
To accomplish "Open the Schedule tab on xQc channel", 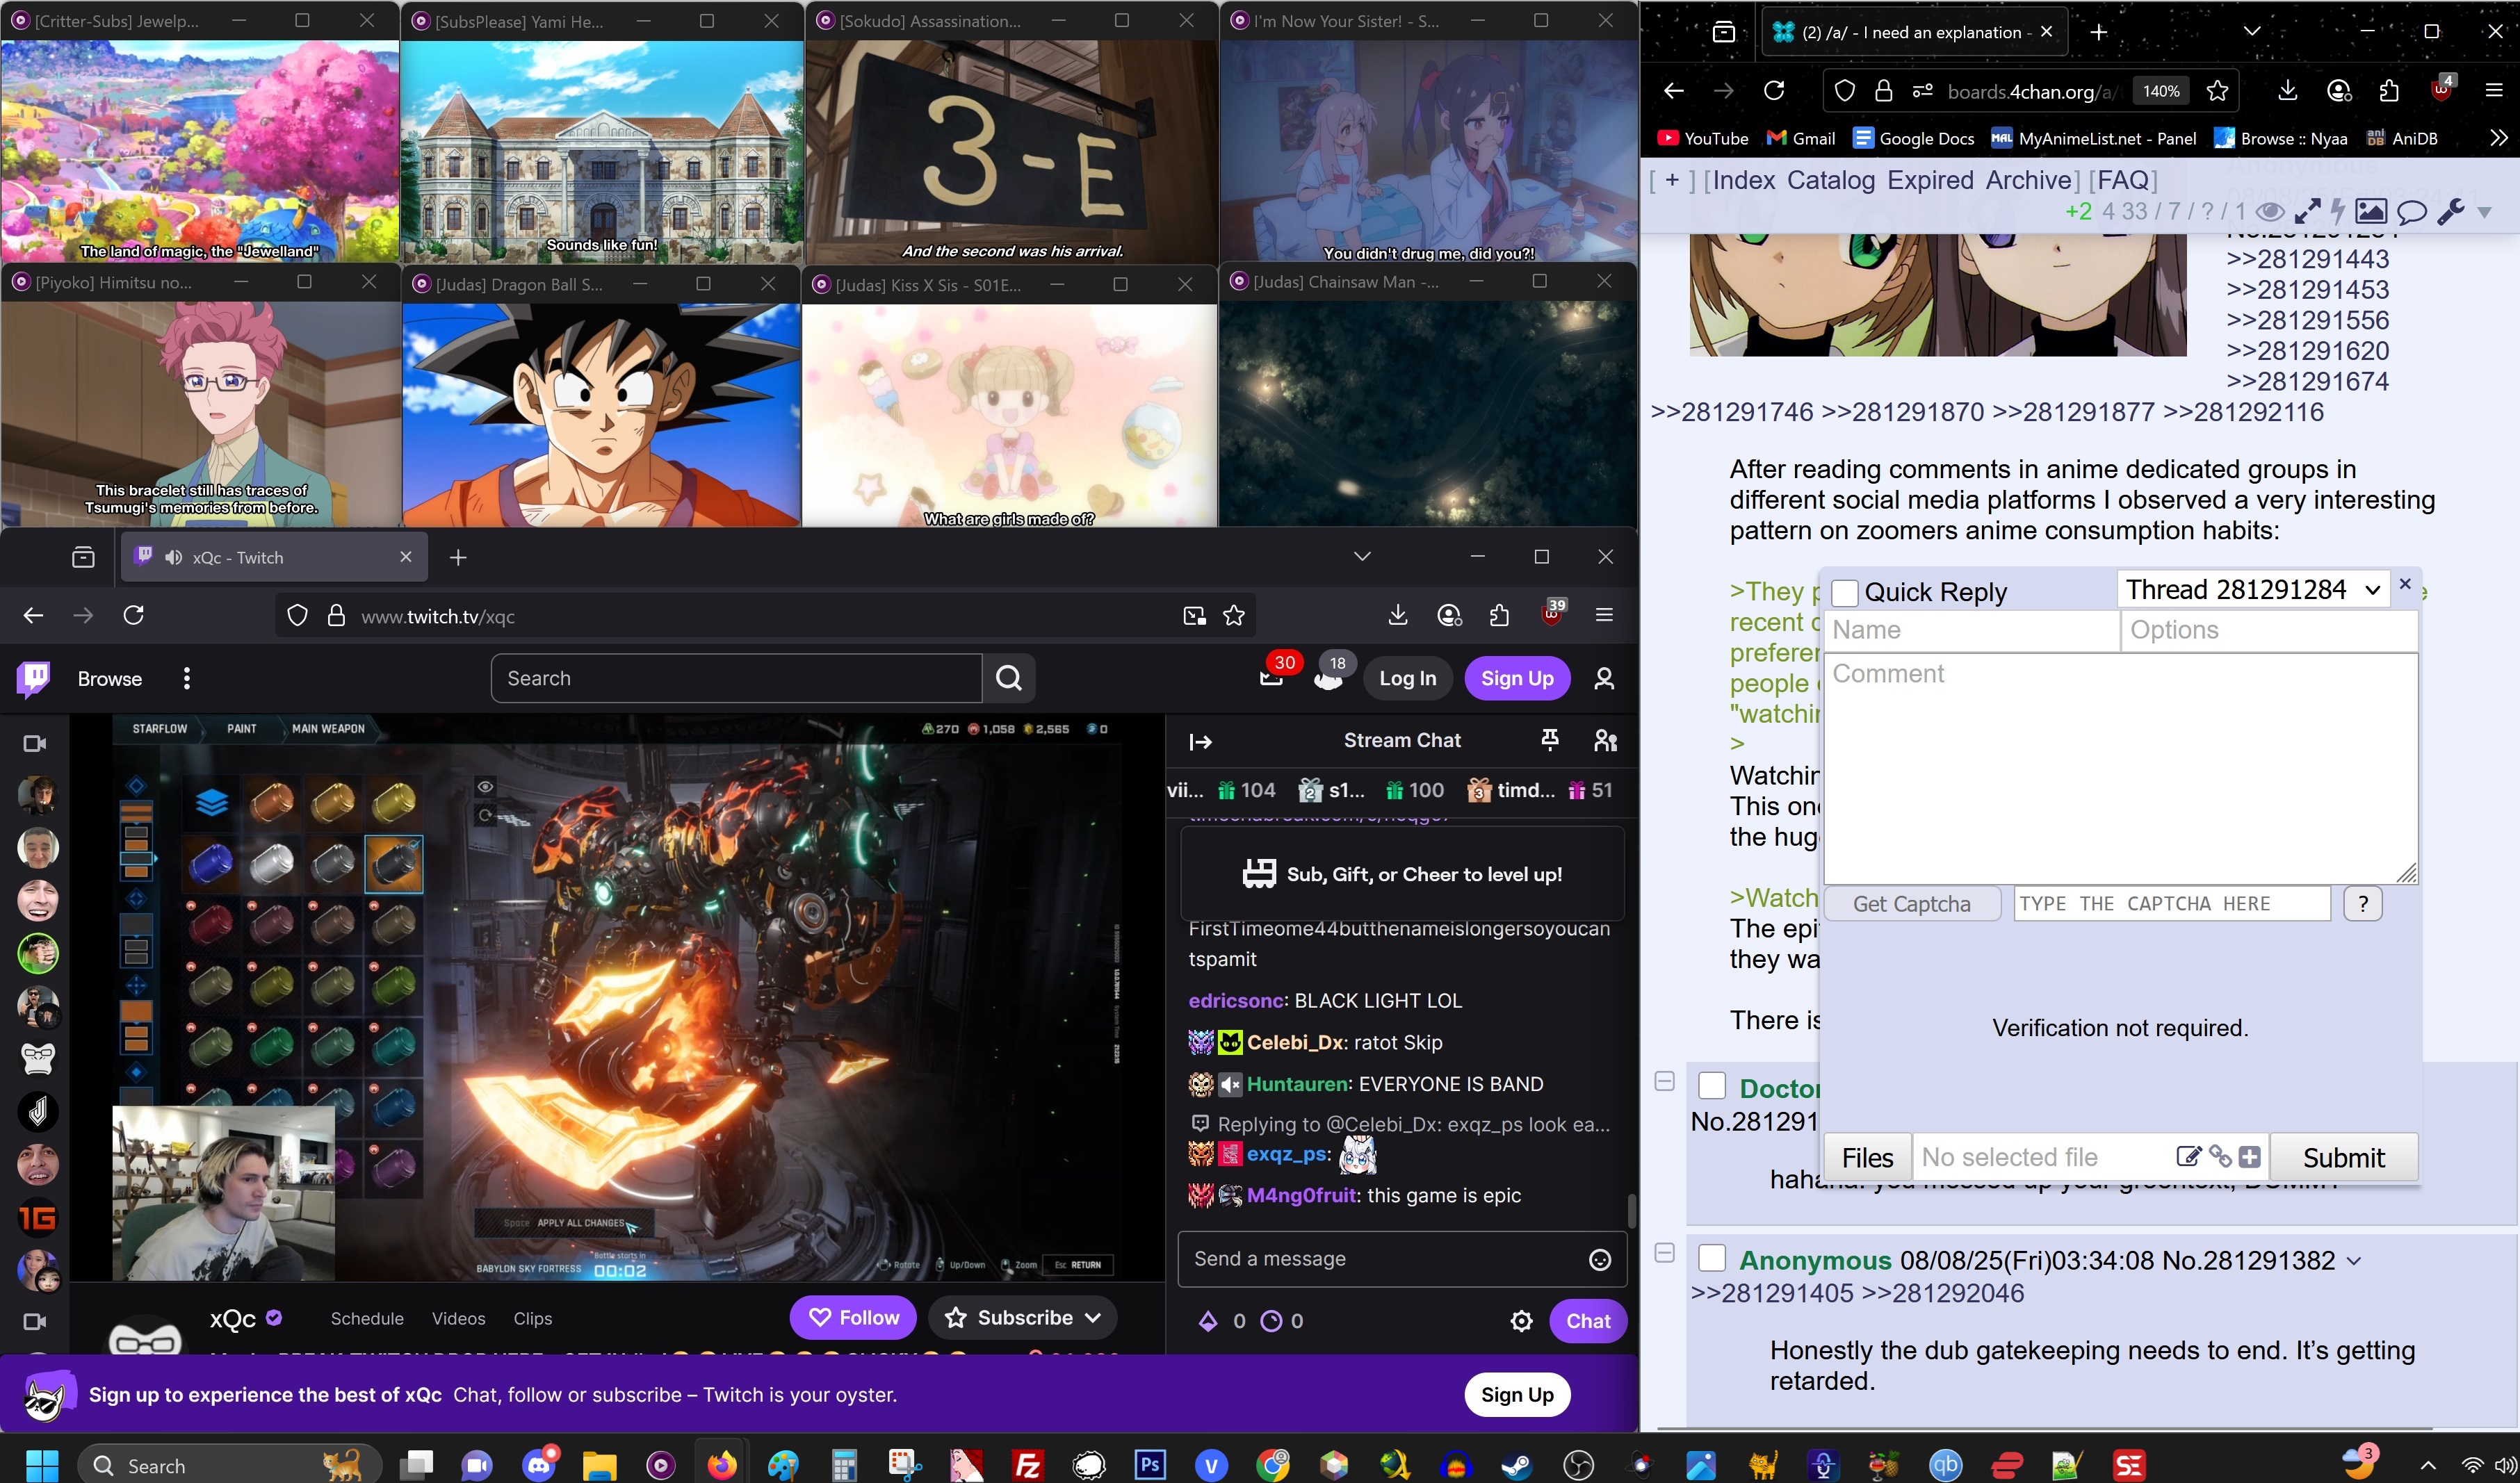I will click(367, 1318).
